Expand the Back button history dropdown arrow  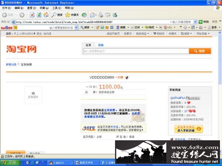(x=16, y=15)
